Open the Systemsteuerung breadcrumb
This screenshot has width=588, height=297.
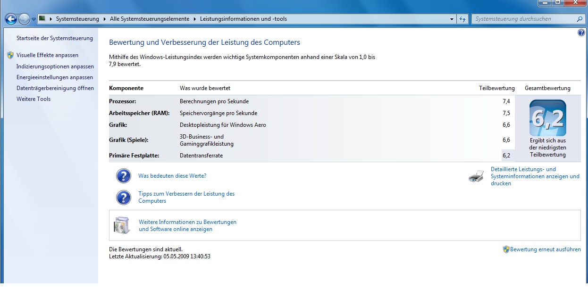tap(77, 19)
